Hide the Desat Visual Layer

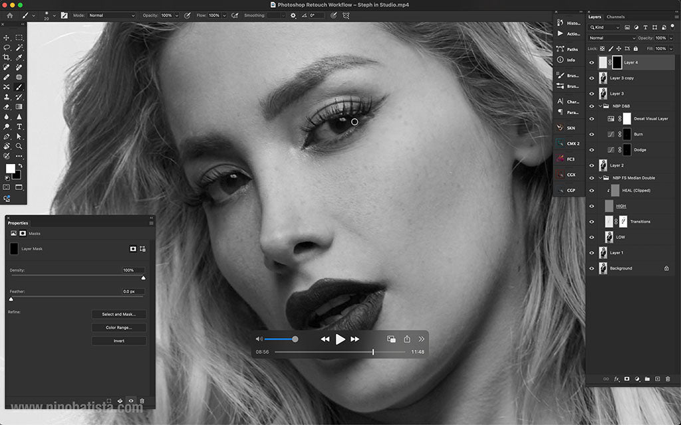point(591,118)
